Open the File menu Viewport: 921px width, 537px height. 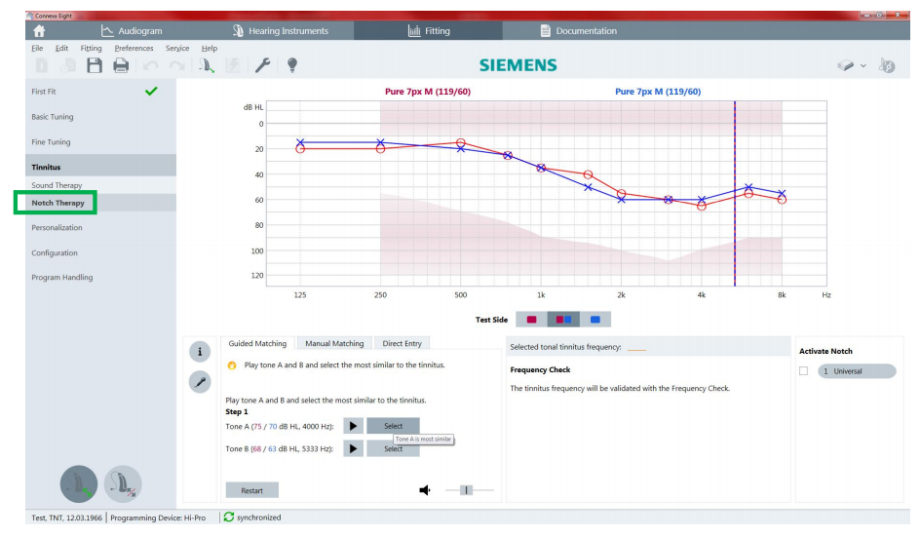tap(37, 48)
